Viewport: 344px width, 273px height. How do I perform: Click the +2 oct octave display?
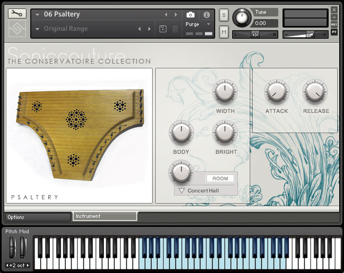pos(17,266)
